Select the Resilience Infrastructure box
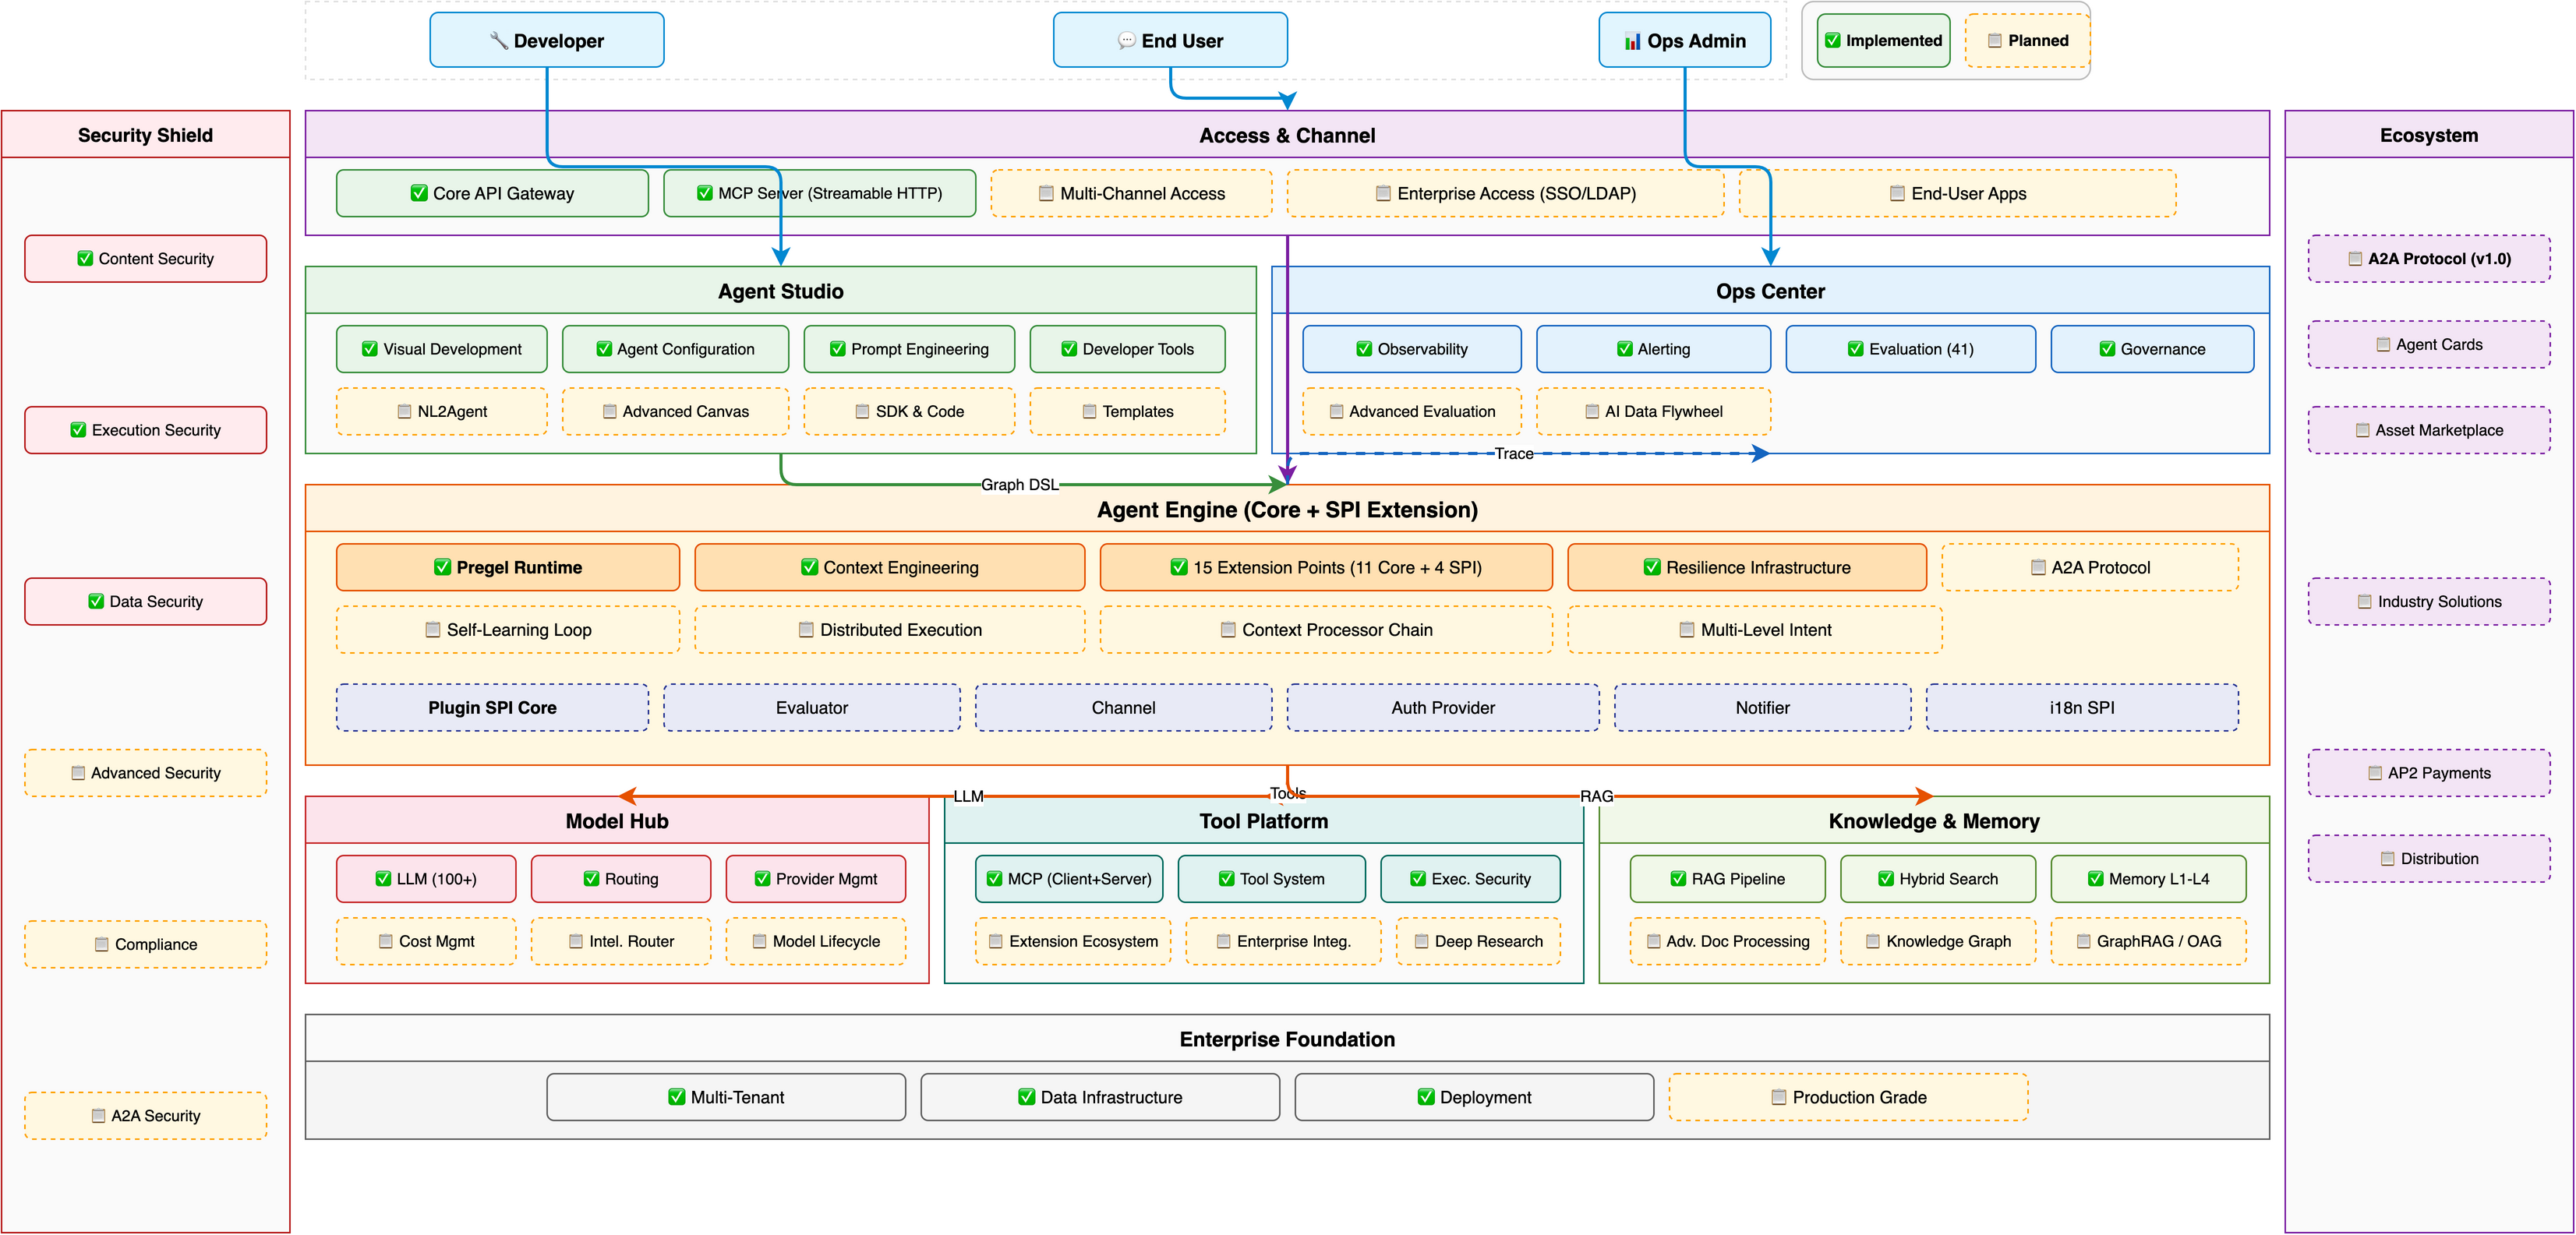2576x1235 pixels. point(1747,567)
